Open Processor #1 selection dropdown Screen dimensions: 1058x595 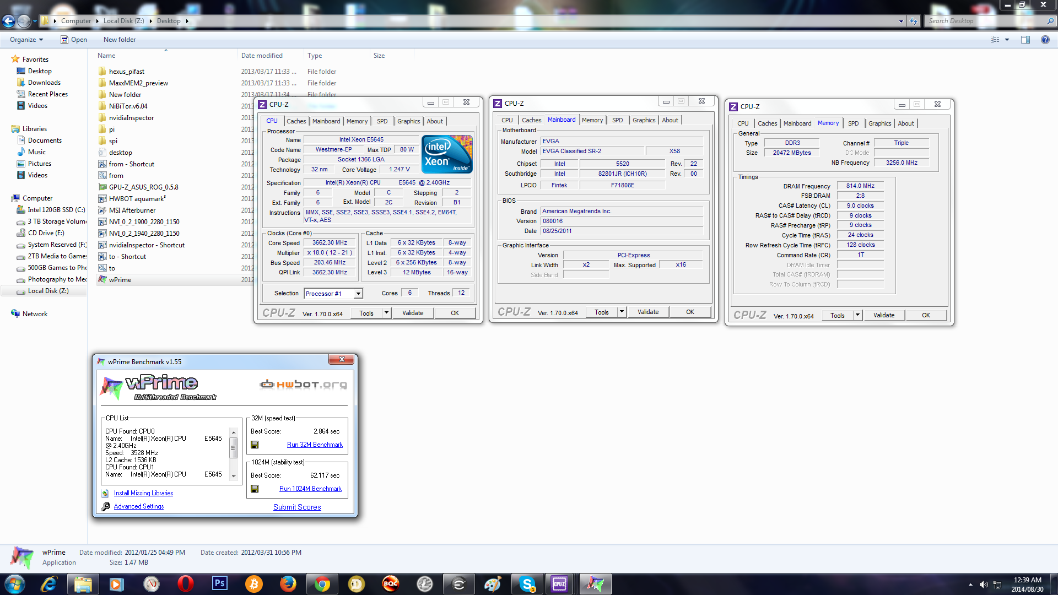coord(358,294)
